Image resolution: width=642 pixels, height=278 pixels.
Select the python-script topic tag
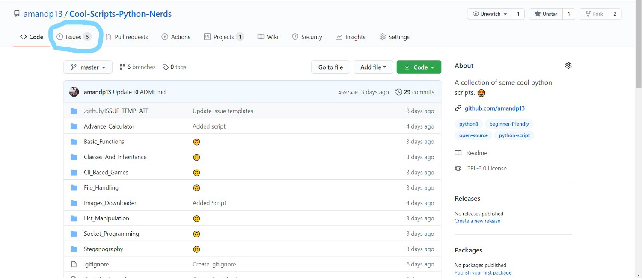pos(514,135)
